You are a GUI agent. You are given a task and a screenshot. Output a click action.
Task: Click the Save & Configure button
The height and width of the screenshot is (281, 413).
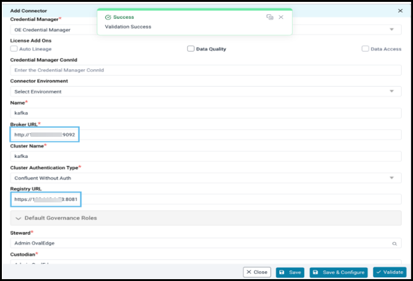338,272
